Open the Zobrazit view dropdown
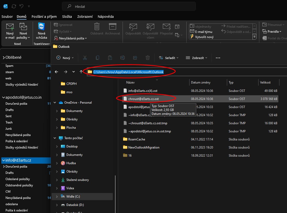The image size is (287, 213). 196,58
